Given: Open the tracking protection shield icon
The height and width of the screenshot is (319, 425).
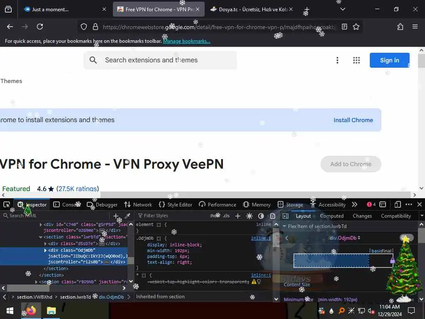Looking at the screenshot, I should click(x=84, y=27).
